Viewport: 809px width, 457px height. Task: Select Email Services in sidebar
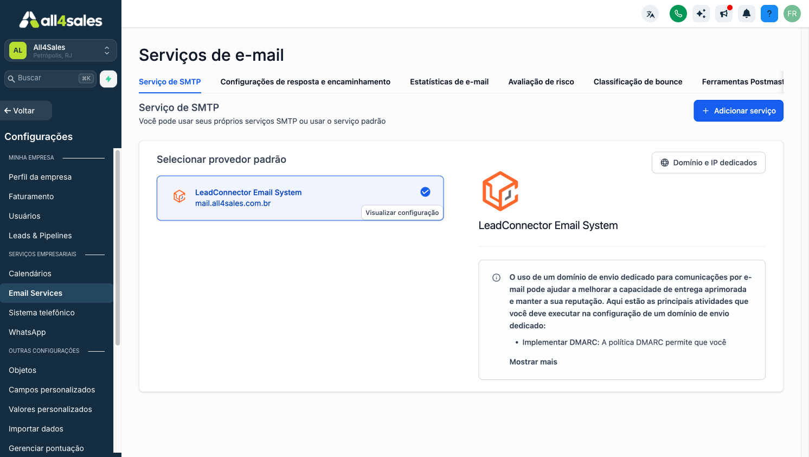[x=56, y=293]
